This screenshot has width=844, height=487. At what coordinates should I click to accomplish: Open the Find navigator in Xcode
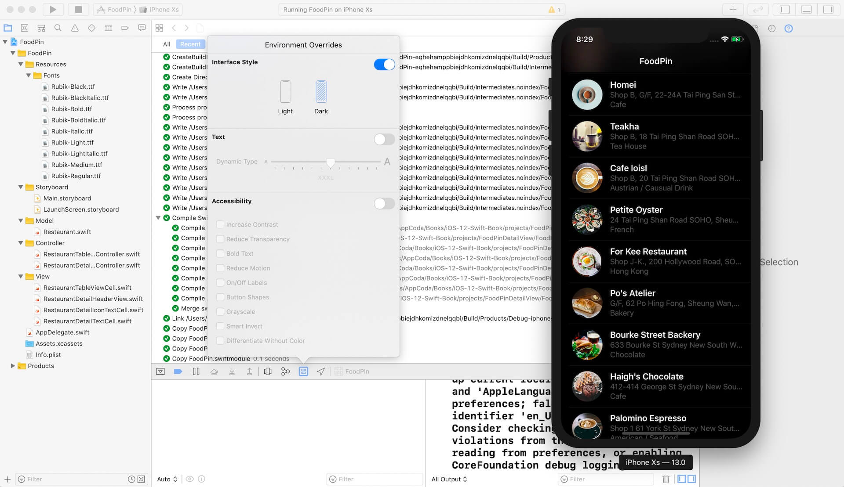[x=58, y=28]
